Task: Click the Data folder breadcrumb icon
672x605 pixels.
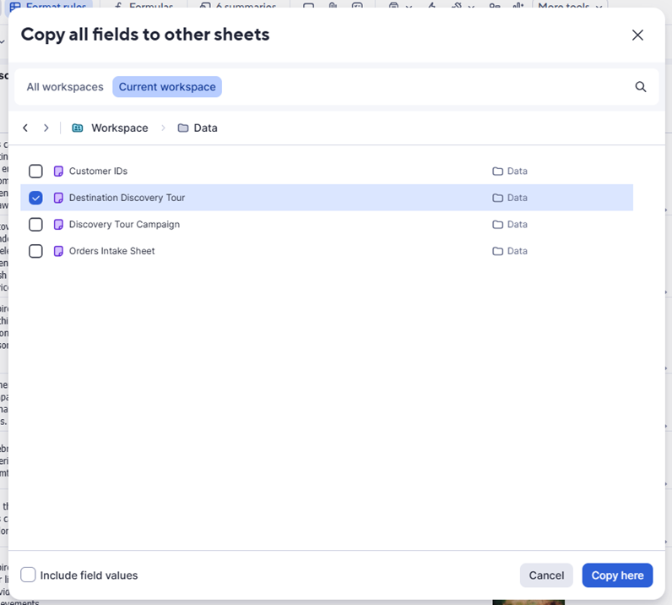Action: pyautogui.click(x=183, y=128)
